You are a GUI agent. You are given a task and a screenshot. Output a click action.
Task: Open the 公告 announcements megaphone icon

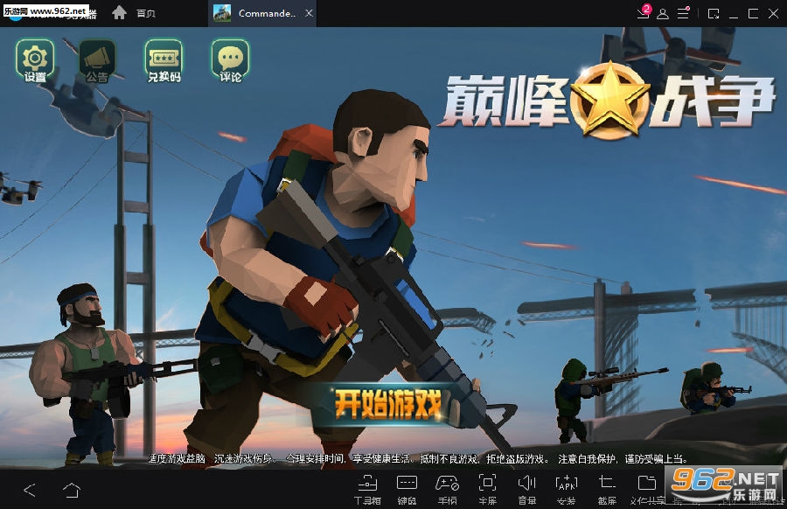tap(97, 60)
